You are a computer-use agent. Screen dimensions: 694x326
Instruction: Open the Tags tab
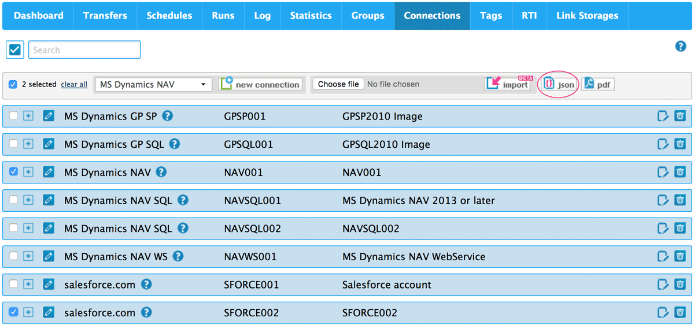pyautogui.click(x=490, y=16)
